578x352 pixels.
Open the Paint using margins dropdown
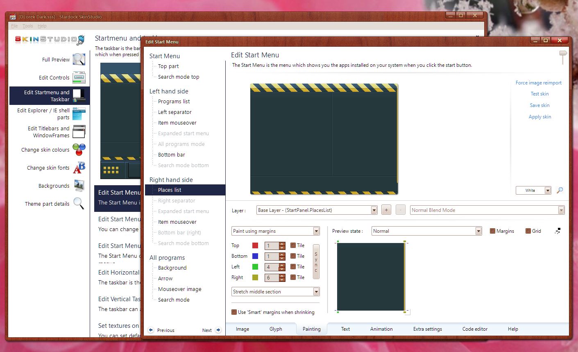tap(275, 231)
